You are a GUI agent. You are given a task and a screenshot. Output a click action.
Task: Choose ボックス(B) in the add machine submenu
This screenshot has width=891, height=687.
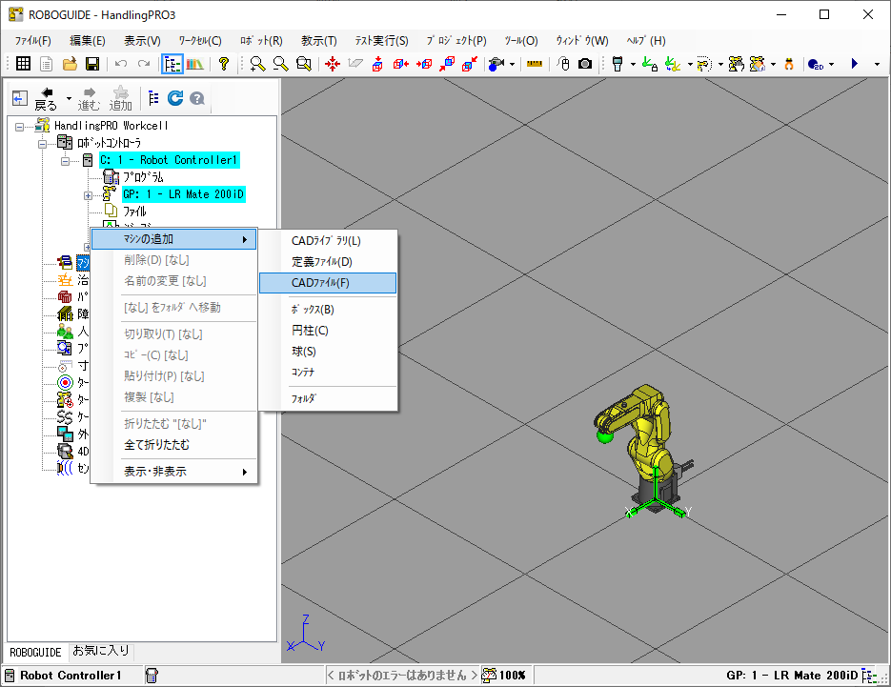tap(313, 310)
